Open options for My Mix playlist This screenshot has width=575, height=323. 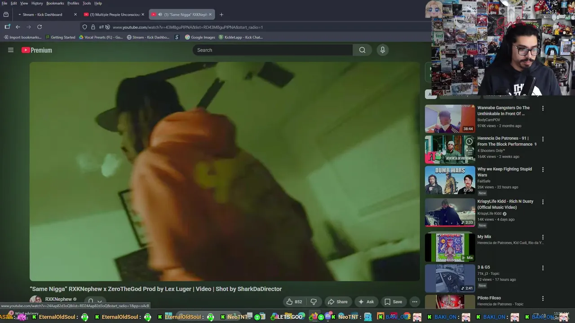(543, 237)
